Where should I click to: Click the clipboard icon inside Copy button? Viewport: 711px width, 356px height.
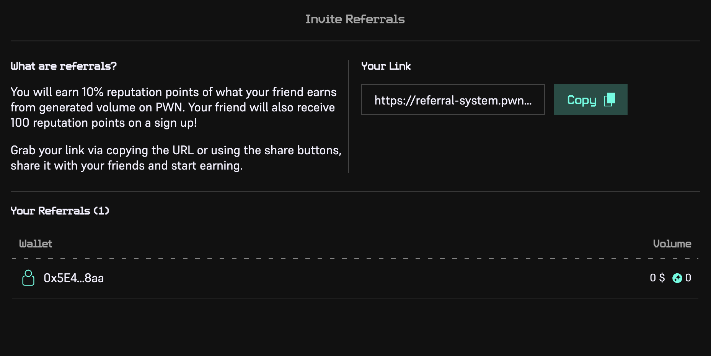click(609, 100)
